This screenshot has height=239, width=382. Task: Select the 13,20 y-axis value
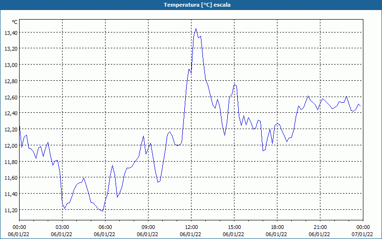[x=11, y=49]
